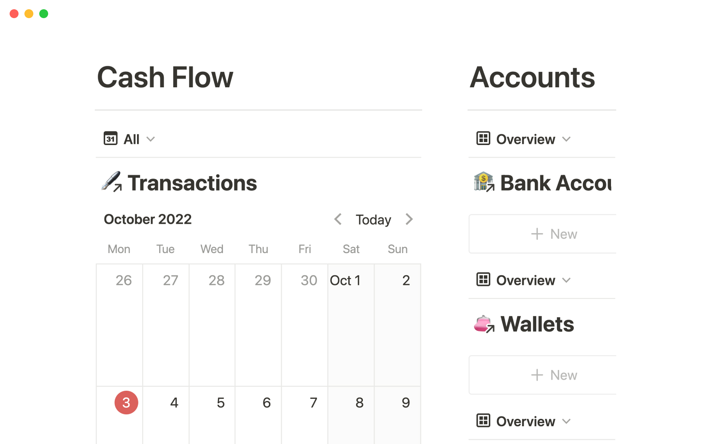Click the board icon above Wallets
This screenshot has height=444, width=711.
pyautogui.click(x=483, y=280)
